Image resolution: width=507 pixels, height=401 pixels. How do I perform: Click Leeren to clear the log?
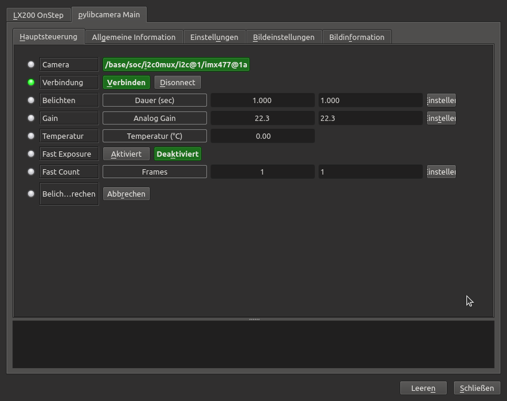[423, 388]
